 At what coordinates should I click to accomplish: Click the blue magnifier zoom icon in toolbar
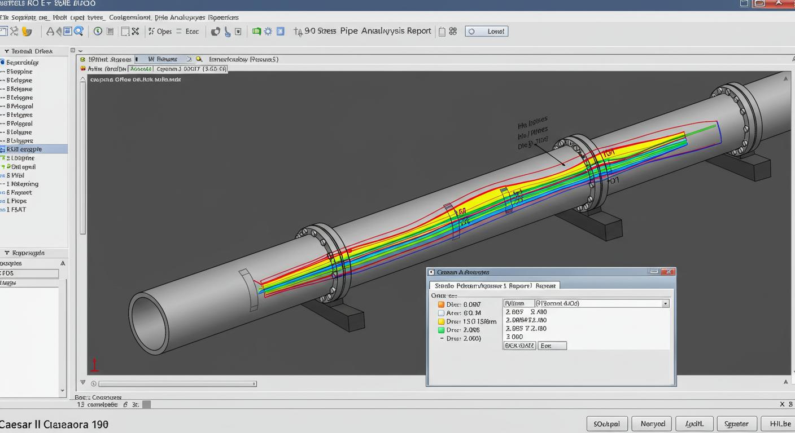[78, 32]
